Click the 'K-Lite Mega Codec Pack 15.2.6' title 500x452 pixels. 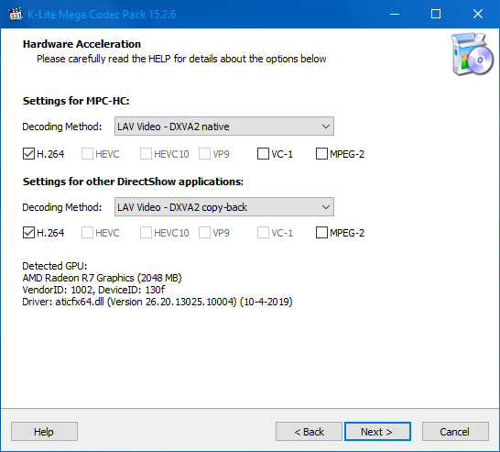[102, 15]
